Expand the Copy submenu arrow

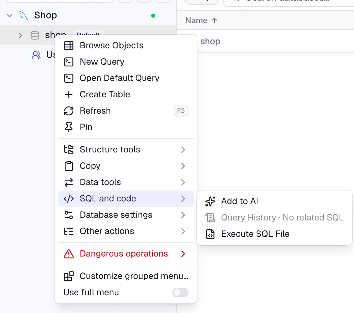pyautogui.click(x=183, y=166)
